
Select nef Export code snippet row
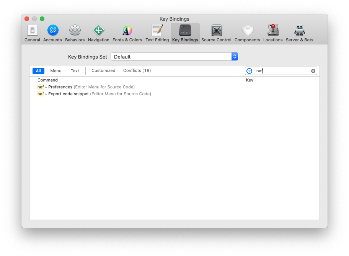(174, 94)
